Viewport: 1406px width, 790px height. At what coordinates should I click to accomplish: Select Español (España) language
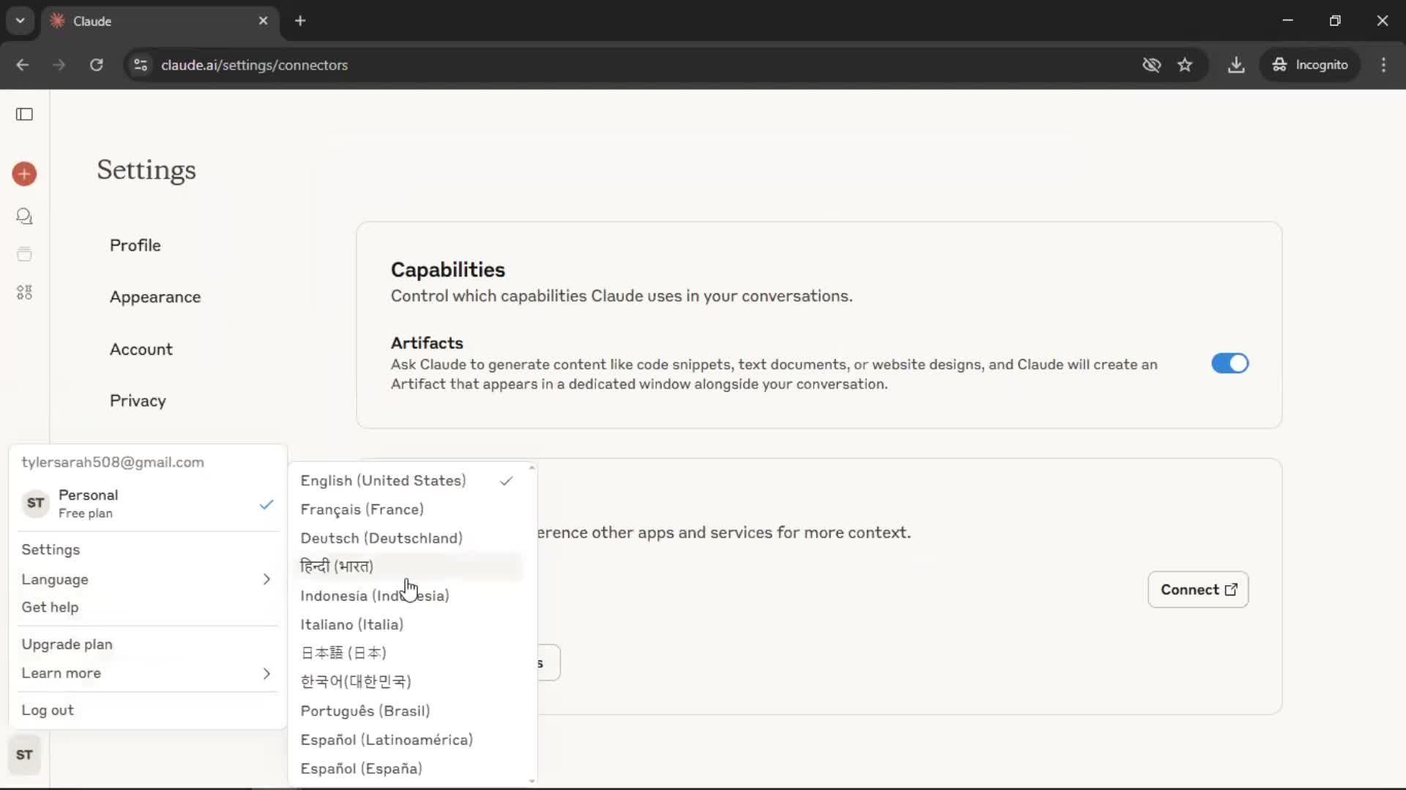(x=409, y=769)
